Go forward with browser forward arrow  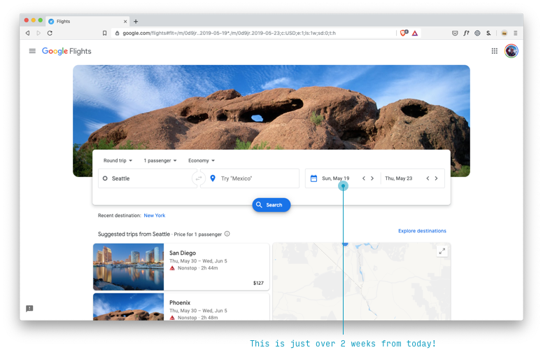[38, 33]
